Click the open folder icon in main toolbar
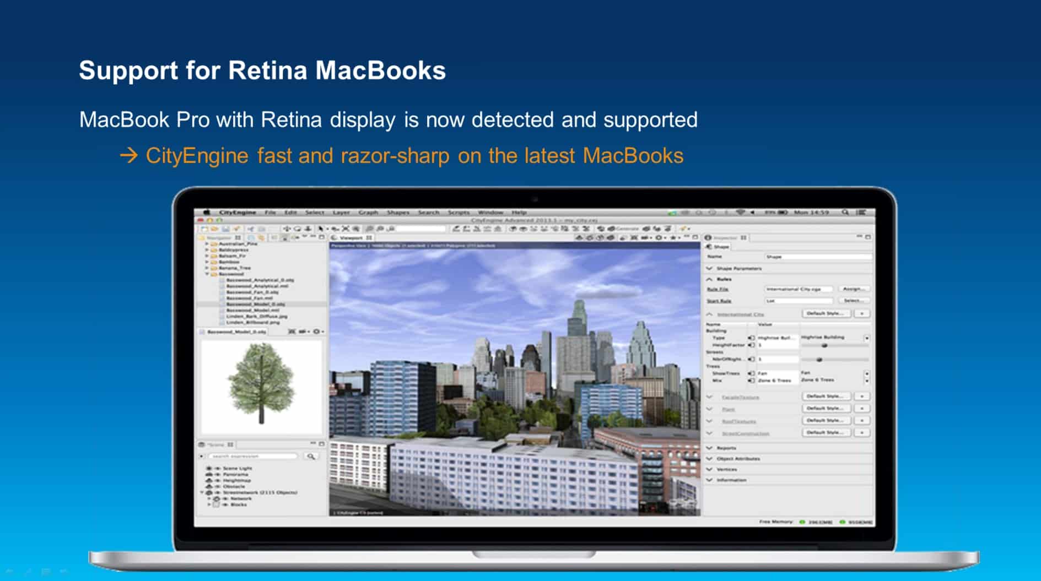 point(214,229)
